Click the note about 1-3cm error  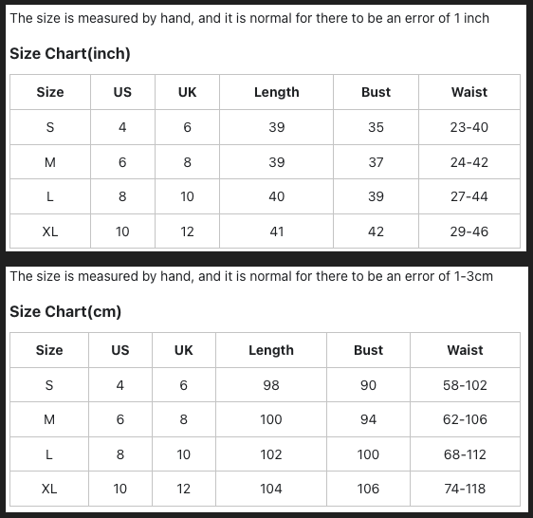click(x=251, y=276)
